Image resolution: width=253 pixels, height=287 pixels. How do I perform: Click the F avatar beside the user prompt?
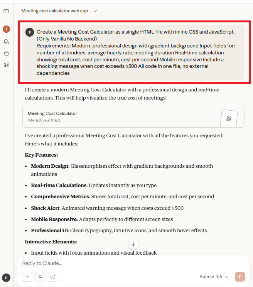pos(30,32)
